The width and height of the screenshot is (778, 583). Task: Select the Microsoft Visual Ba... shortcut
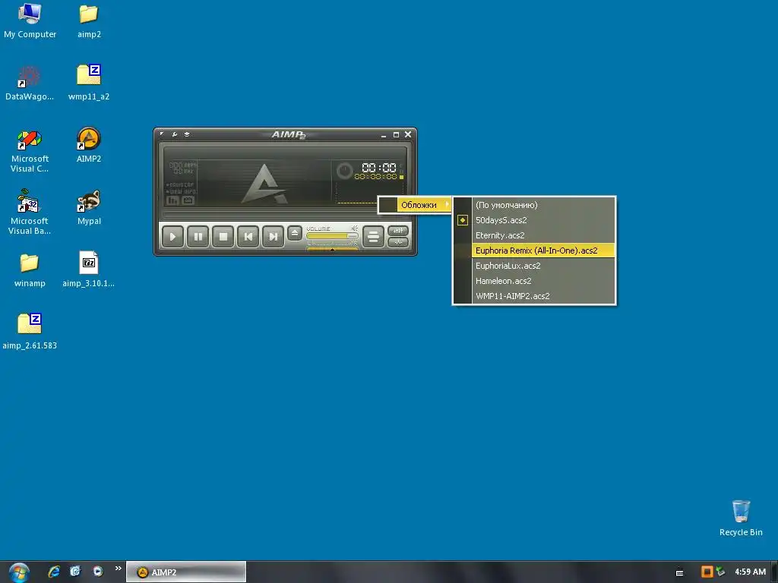[x=30, y=213]
